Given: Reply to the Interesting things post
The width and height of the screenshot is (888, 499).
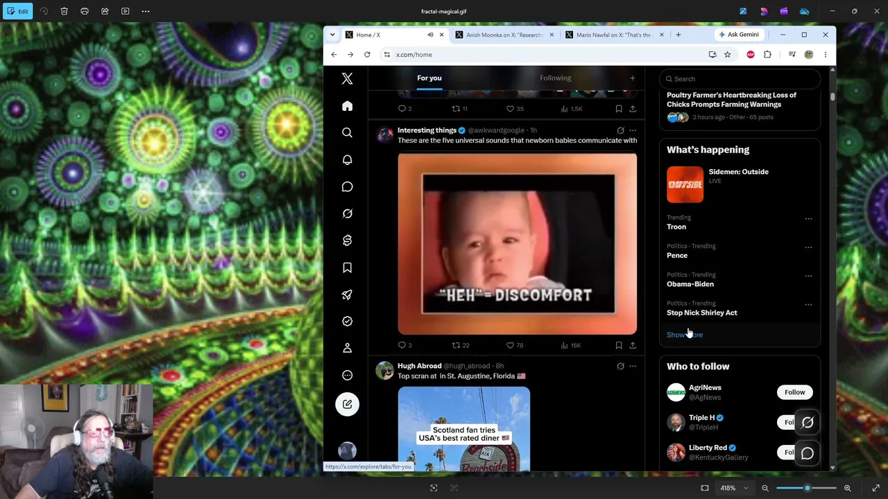Looking at the screenshot, I should coord(404,345).
